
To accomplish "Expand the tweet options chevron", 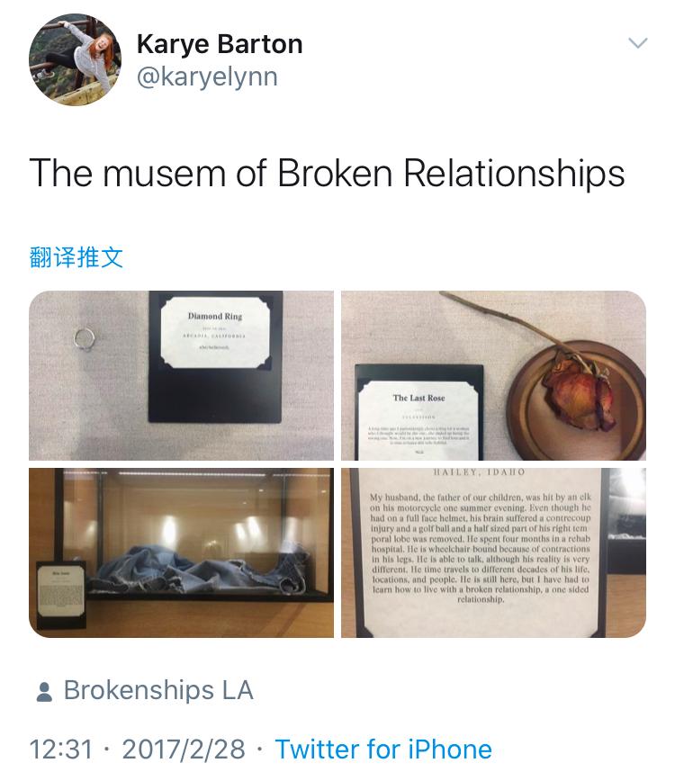I will 637,43.
